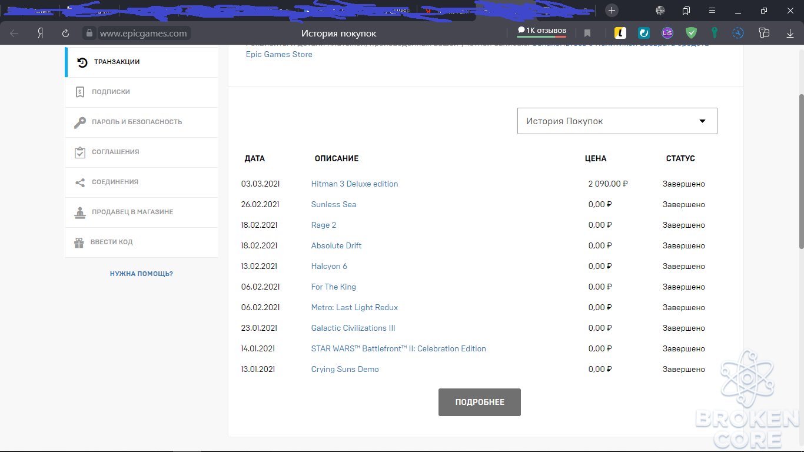Click the browser back arrow
804x452 pixels.
[14, 34]
